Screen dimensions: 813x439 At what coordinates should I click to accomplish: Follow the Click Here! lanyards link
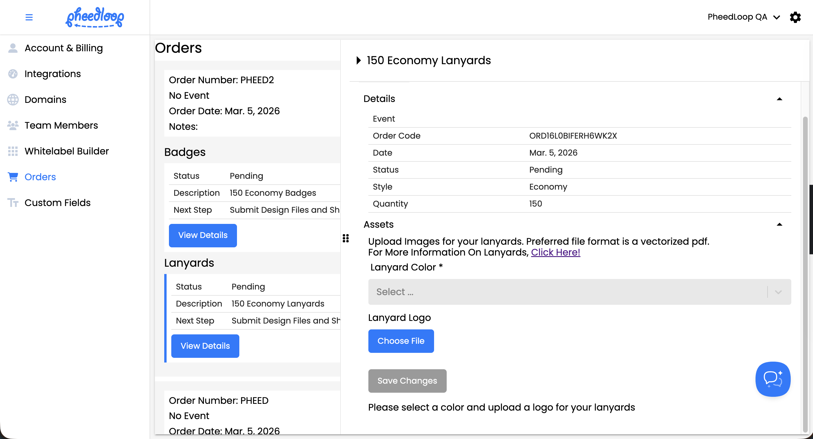pyautogui.click(x=555, y=252)
